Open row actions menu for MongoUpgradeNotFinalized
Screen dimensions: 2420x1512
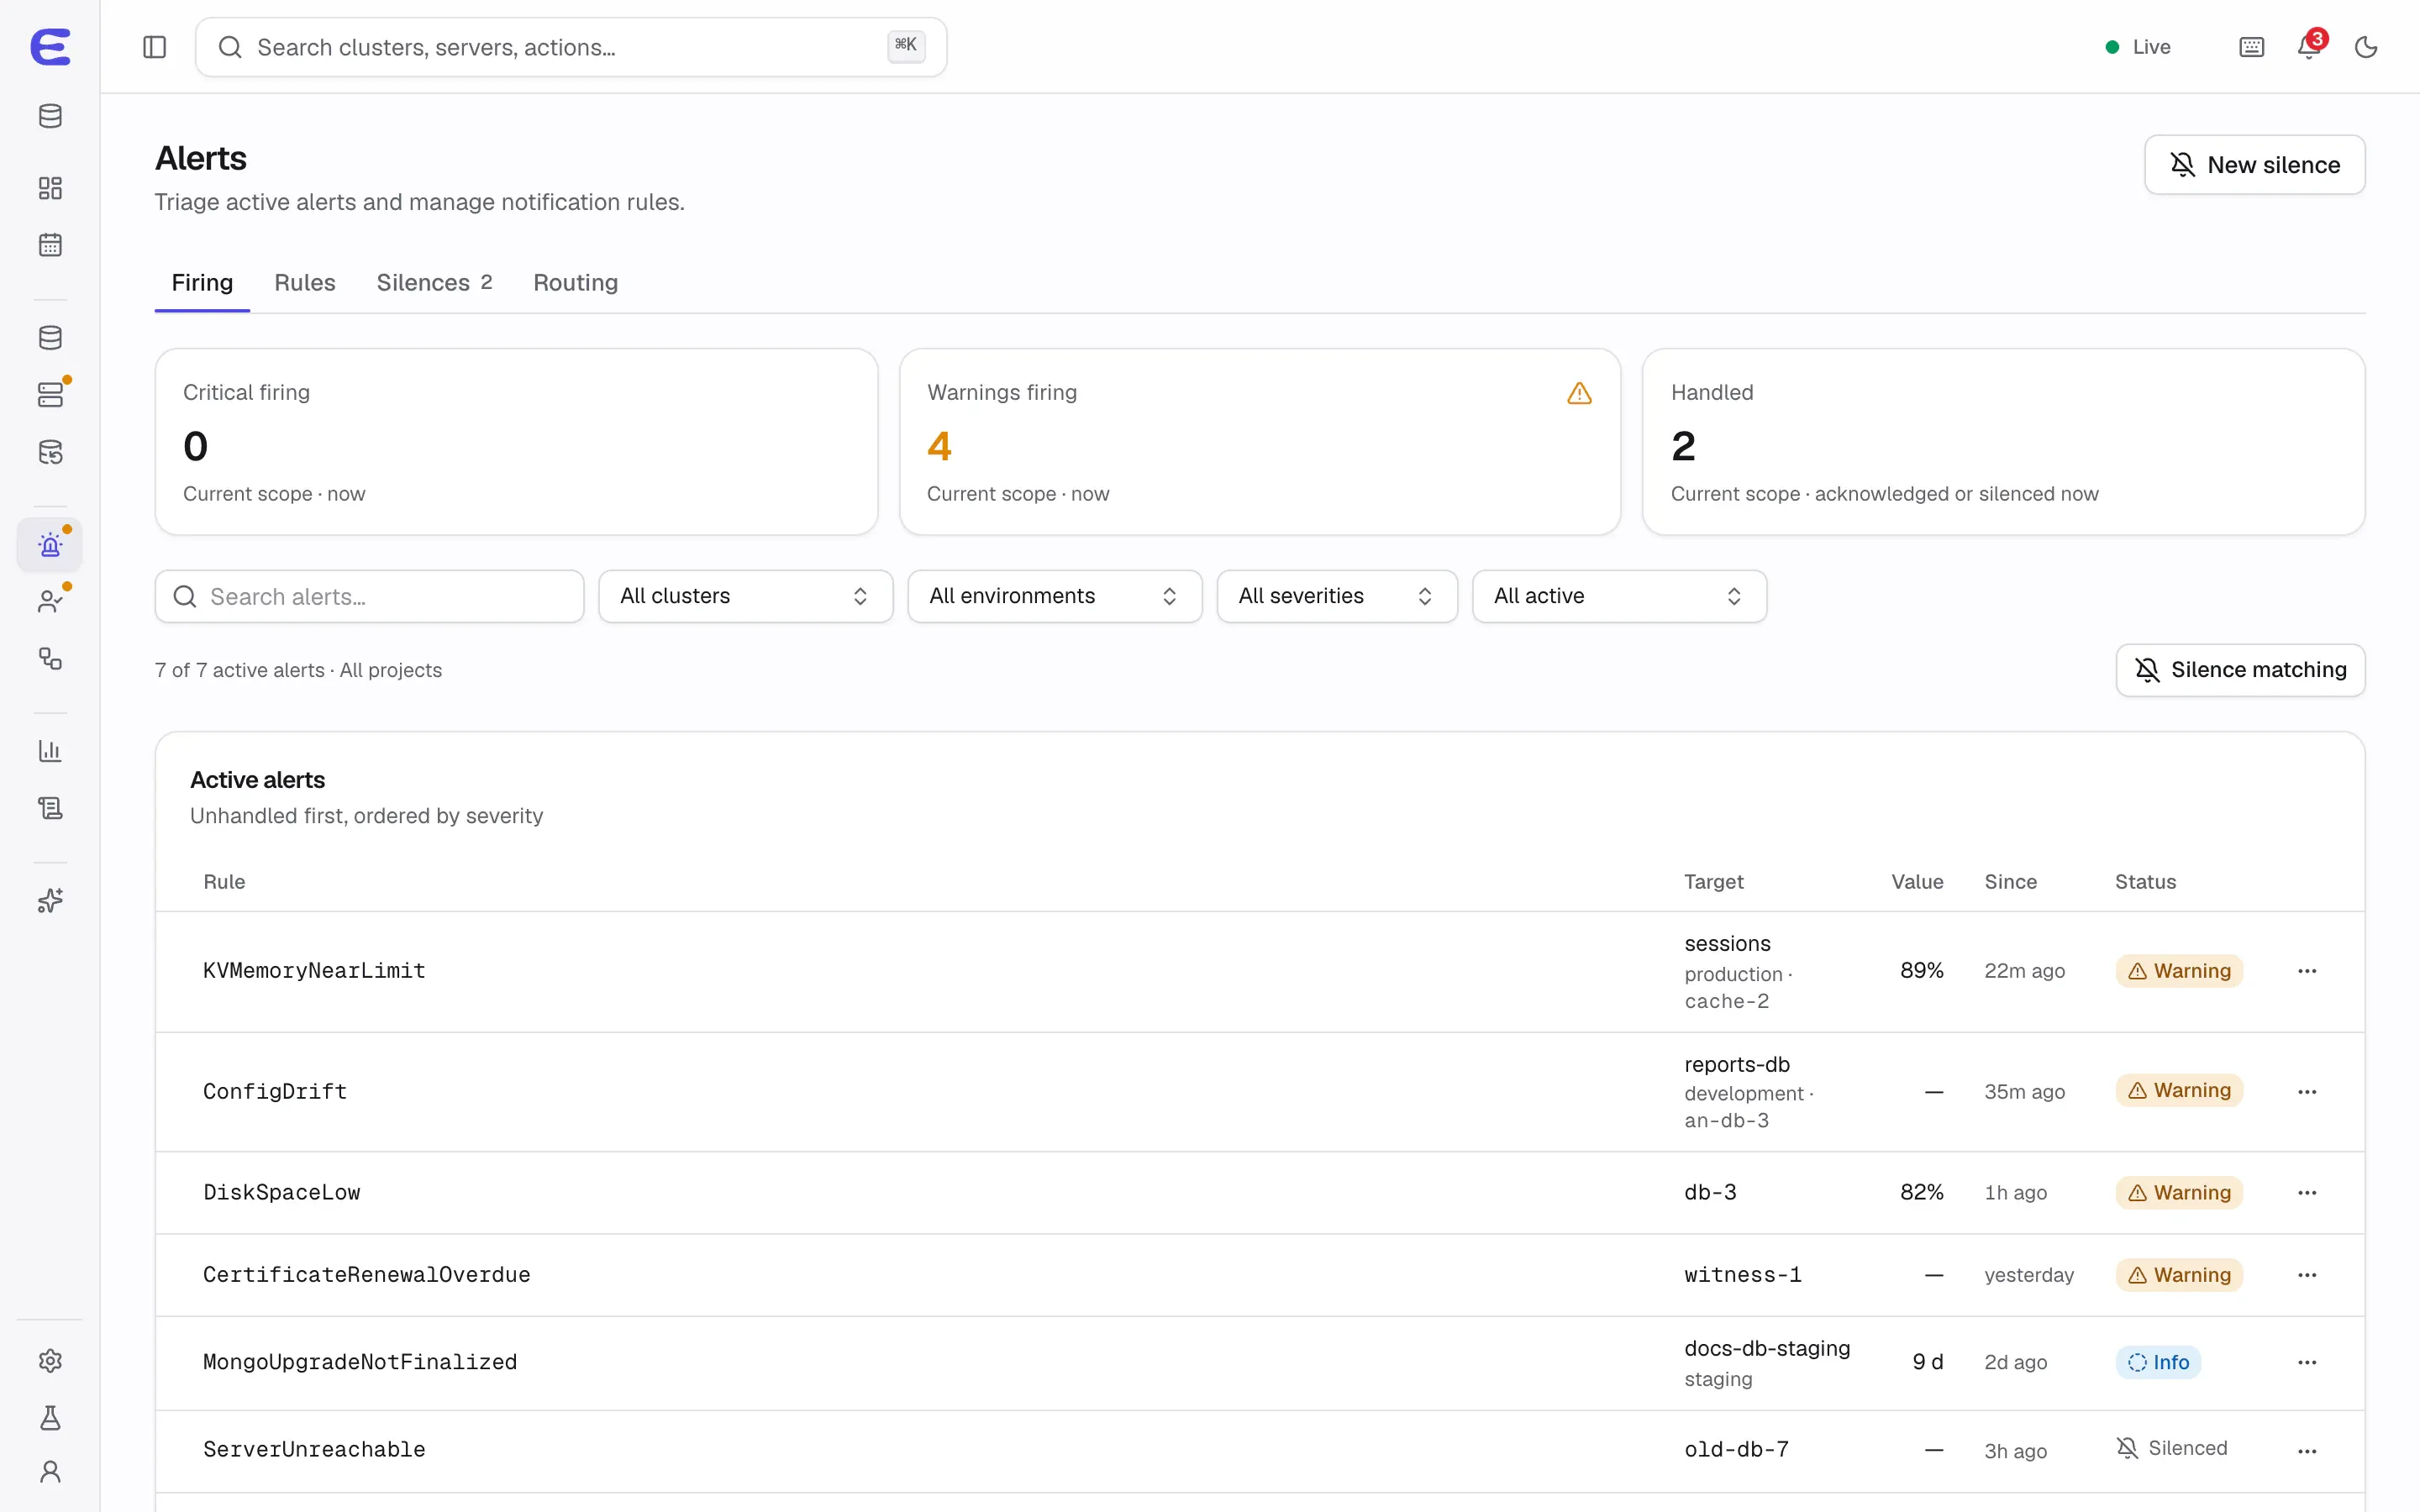(x=2307, y=1363)
